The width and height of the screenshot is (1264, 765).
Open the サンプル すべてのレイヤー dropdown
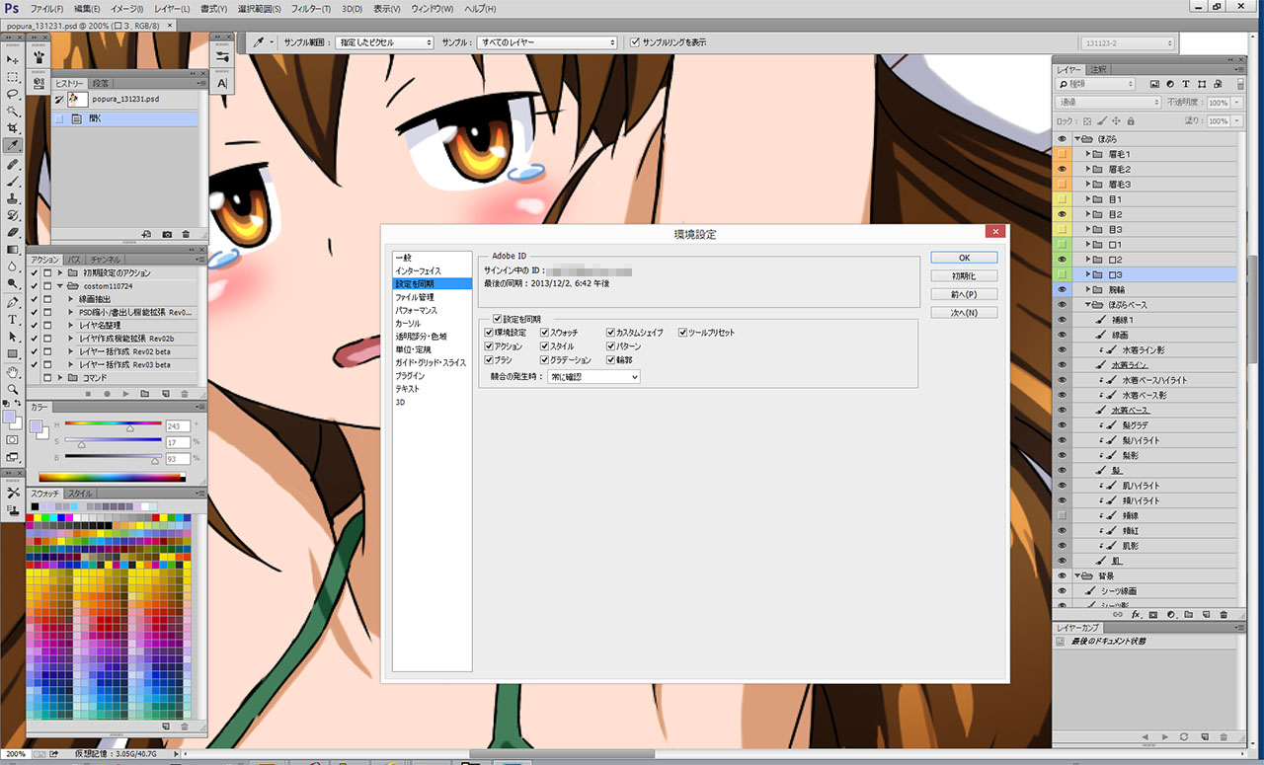[546, 42]
